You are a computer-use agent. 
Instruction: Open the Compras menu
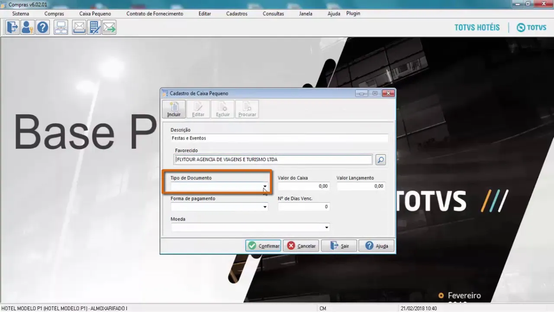[54, 13]
